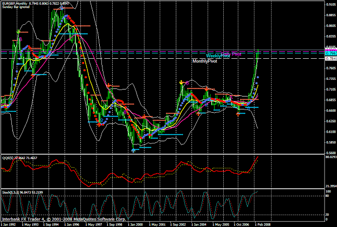Select the magenta Daily Pivot label
The width and height of the screenshot is (337, 227).
(x=231, y=54)
